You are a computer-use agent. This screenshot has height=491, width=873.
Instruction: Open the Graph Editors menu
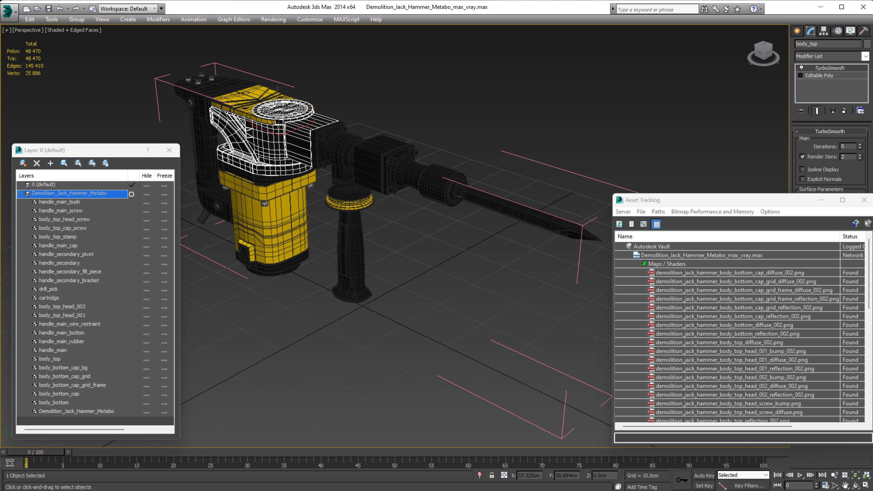(x=233, y=19)
